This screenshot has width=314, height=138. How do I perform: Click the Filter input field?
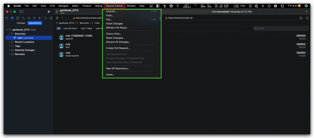[281, 29]
